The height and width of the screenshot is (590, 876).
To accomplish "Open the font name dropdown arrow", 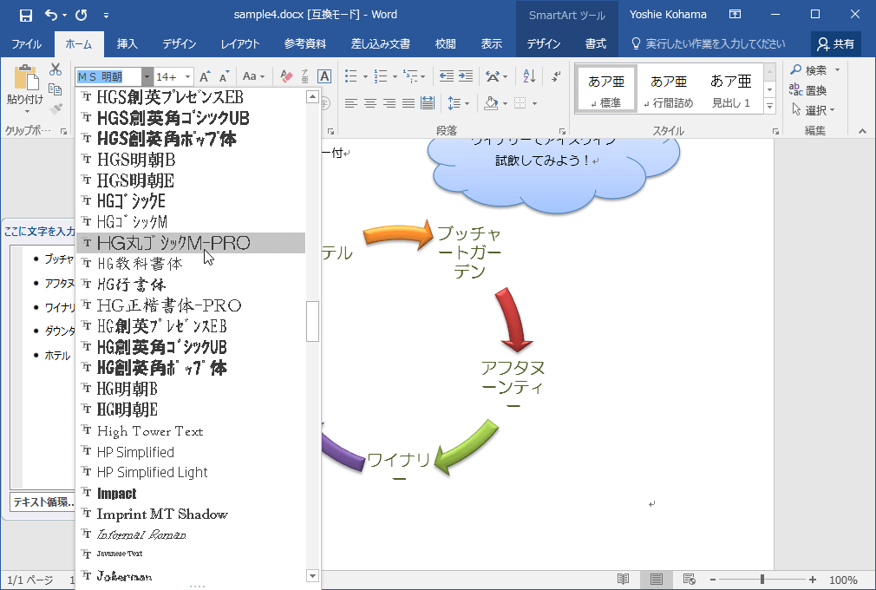I will tap(147, 76).
